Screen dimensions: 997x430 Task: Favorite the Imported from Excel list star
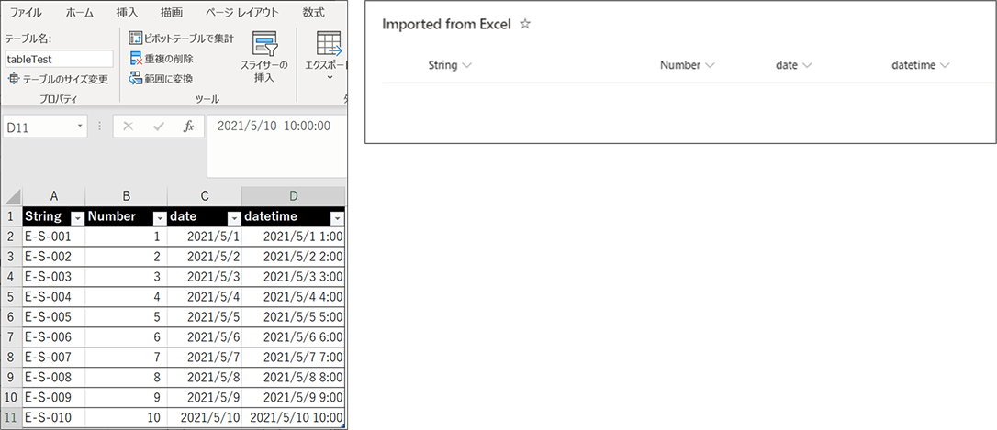point(525,25)
